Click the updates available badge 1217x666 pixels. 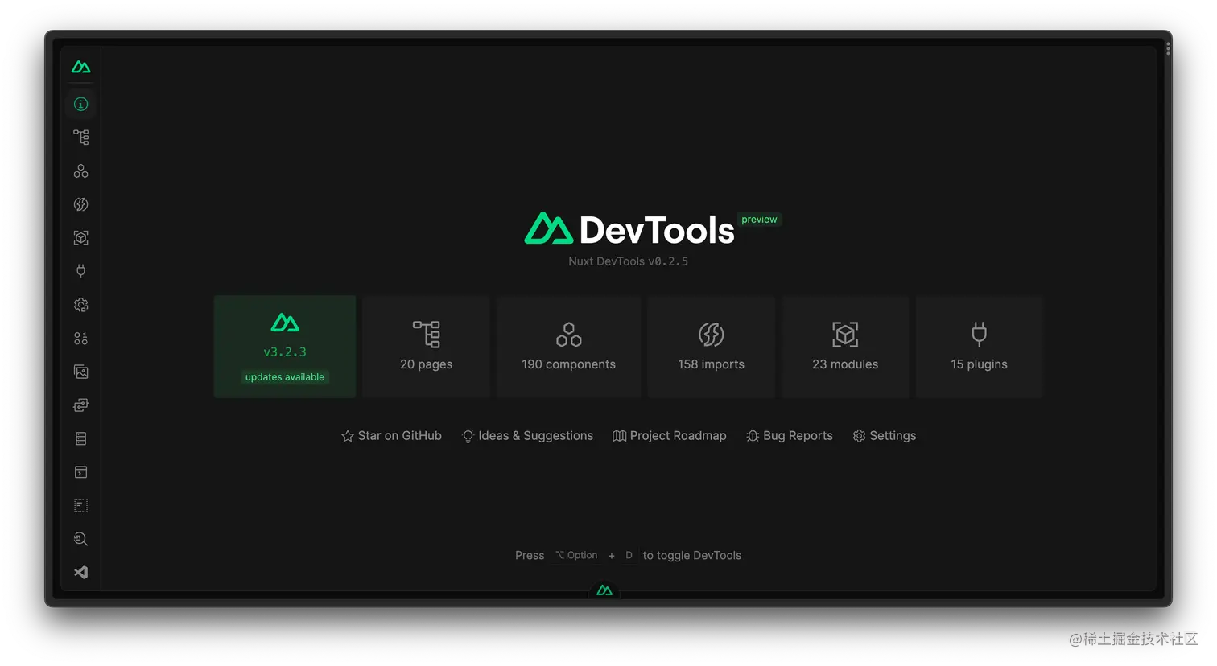click(285, 377)
